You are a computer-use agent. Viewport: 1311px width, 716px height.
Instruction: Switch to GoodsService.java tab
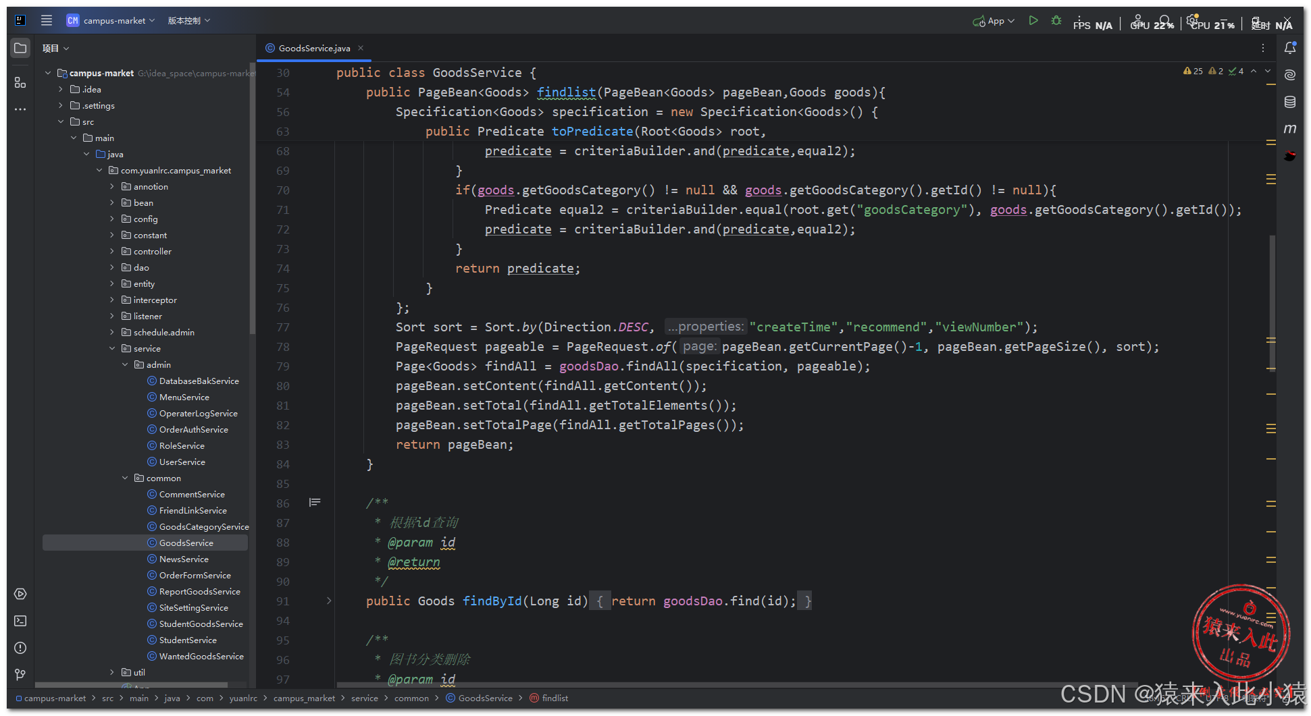point(314,48)
